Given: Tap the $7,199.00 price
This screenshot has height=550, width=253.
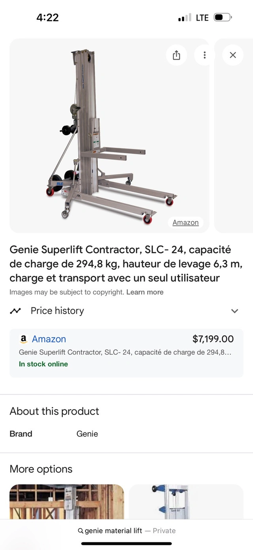Looking at the screenshot, I should (213, 339).
